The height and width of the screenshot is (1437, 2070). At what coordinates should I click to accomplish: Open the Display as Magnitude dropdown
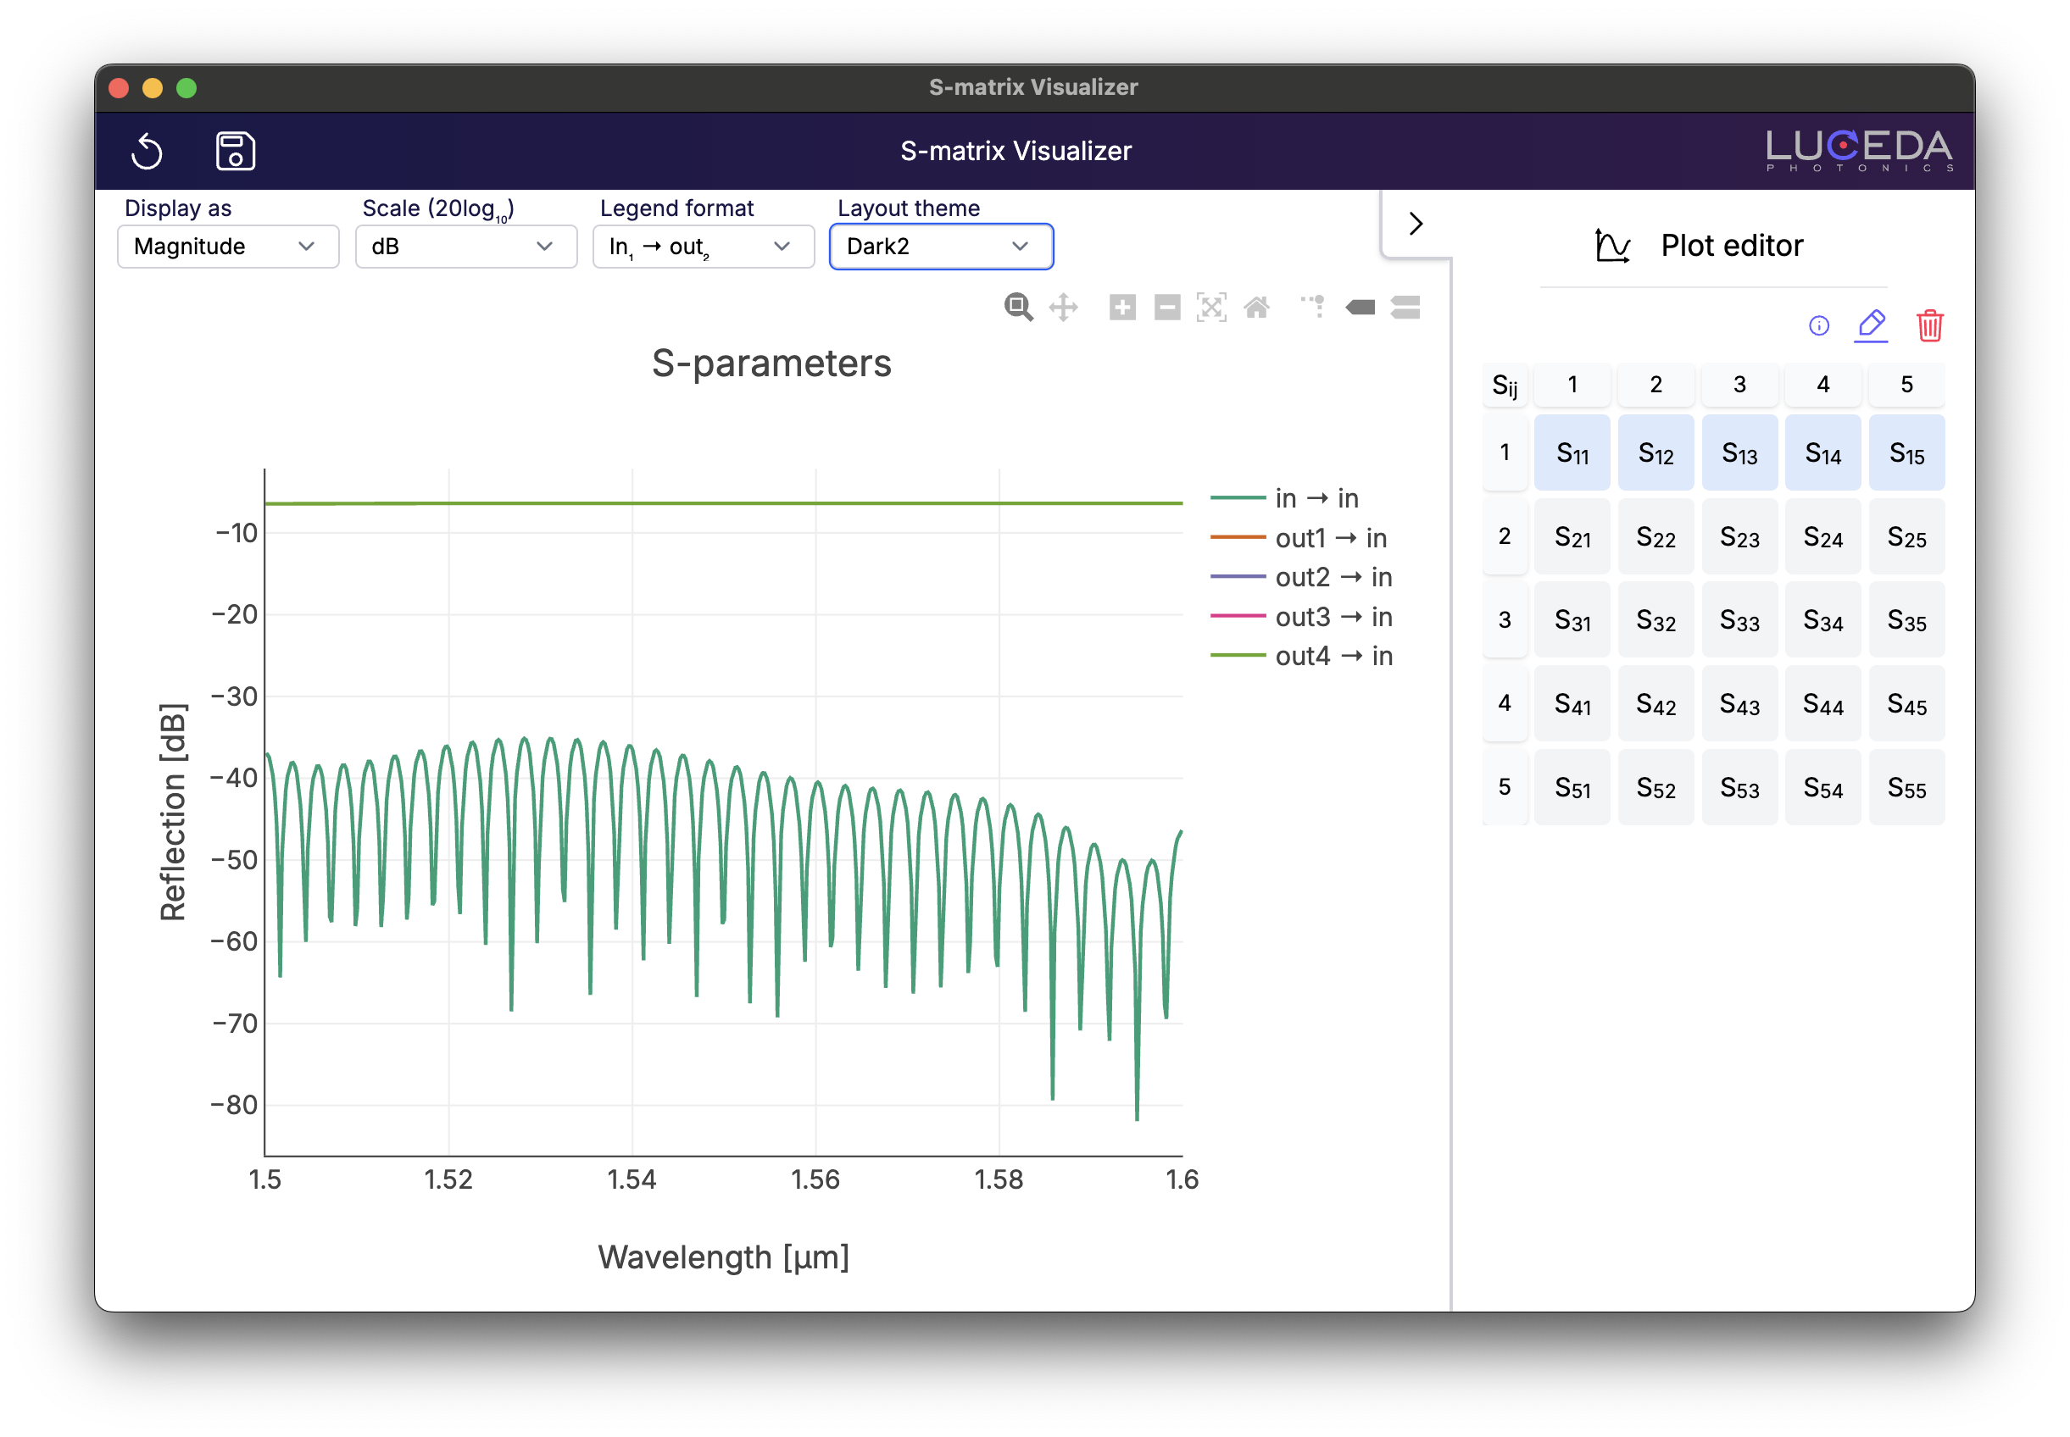(227, 246)
